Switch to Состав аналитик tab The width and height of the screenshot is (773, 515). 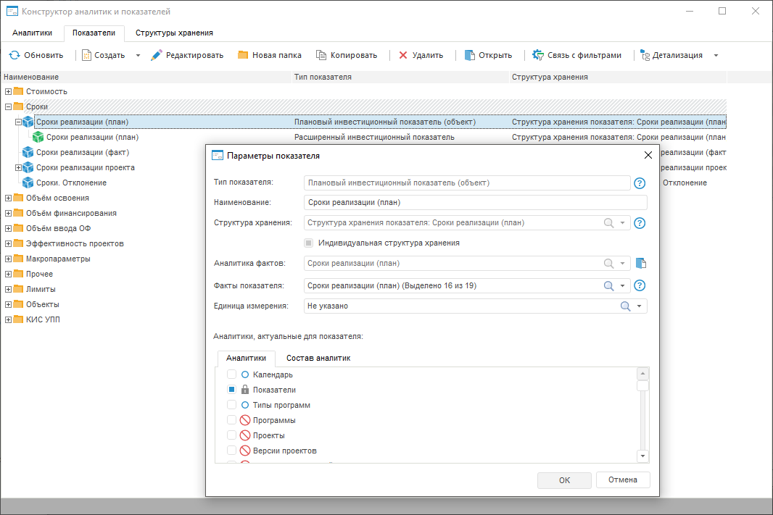[x=318, y=358]
